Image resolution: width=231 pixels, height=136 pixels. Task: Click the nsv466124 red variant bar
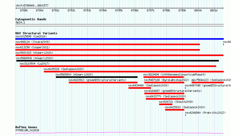[x=107, y=44]
